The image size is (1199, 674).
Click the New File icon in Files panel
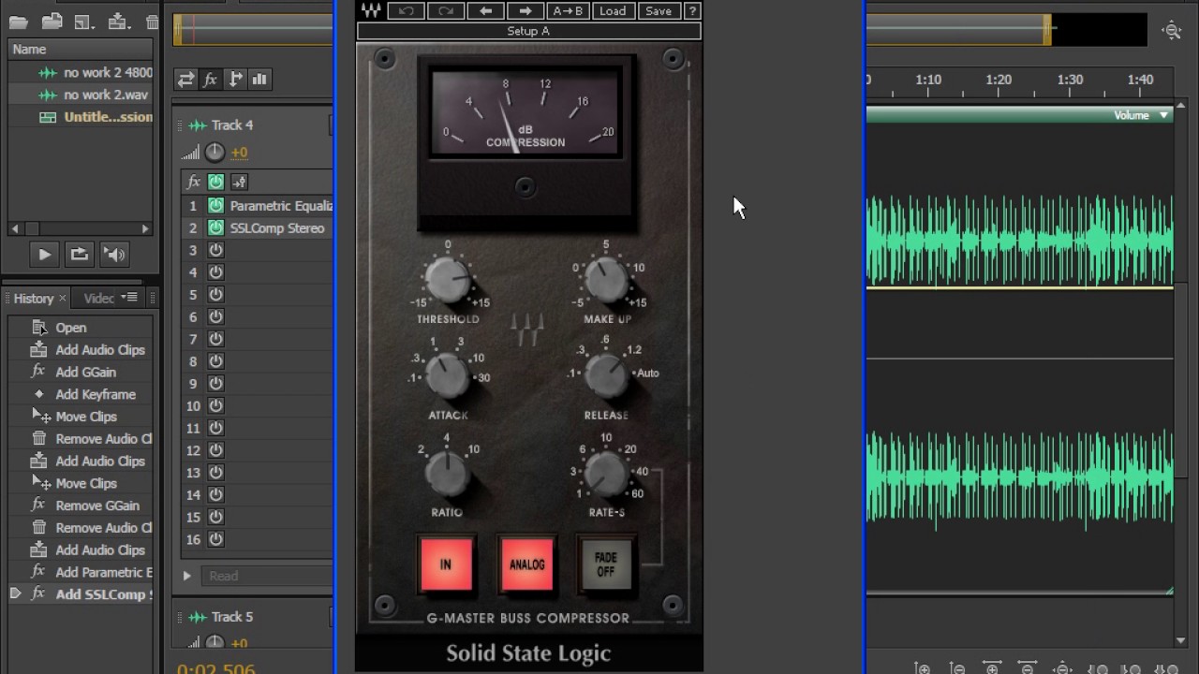coord(84,21)
